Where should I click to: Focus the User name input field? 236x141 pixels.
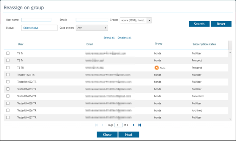(36, 20)
